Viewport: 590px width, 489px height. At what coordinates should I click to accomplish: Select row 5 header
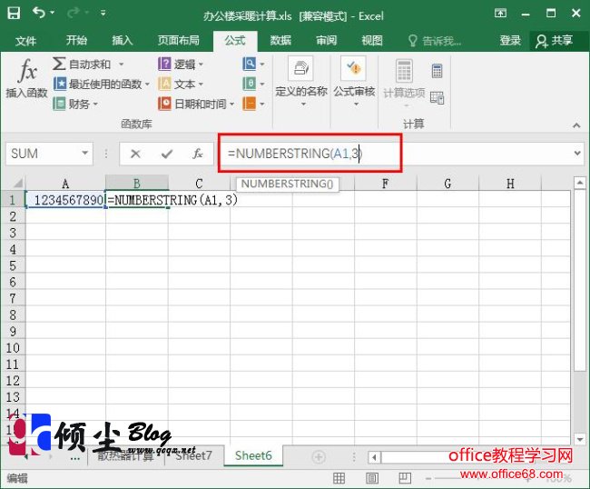pos(13,265)
